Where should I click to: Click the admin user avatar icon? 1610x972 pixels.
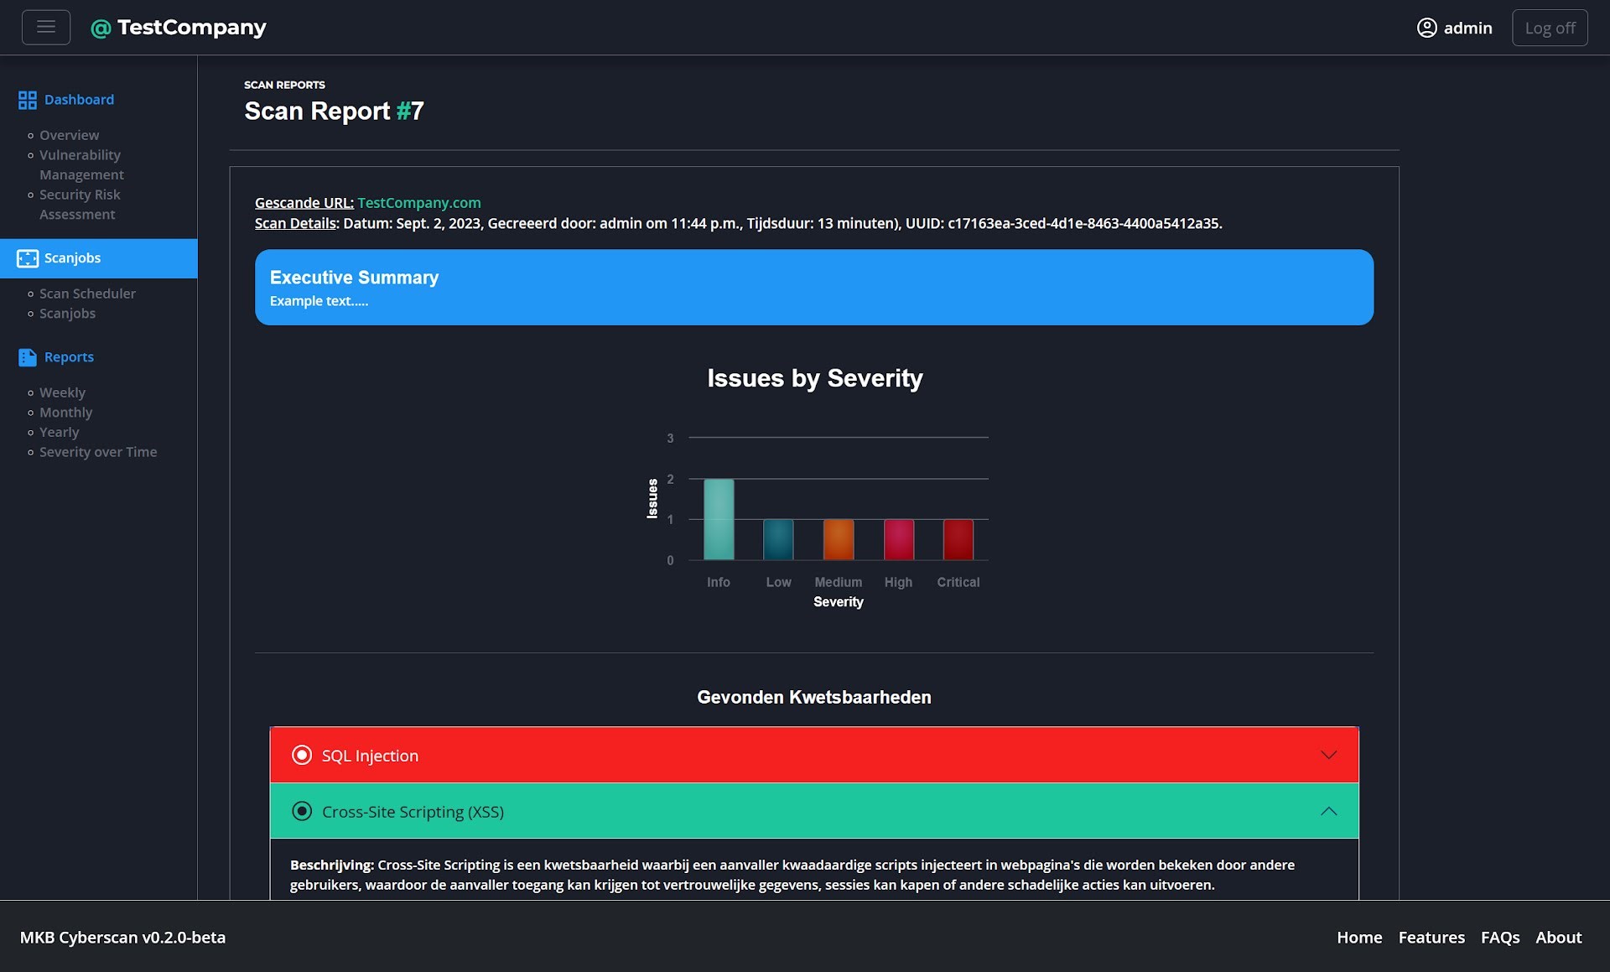(1426, 28)
